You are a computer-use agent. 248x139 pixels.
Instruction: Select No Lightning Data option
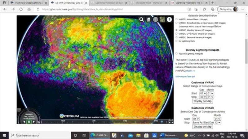(x=176, y=41)
